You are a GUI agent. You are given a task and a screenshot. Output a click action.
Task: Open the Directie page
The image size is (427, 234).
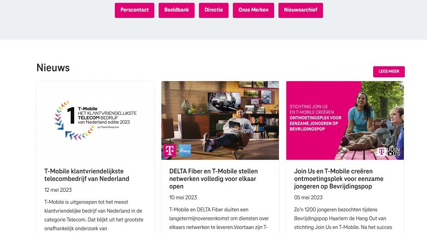pos(214,10)
